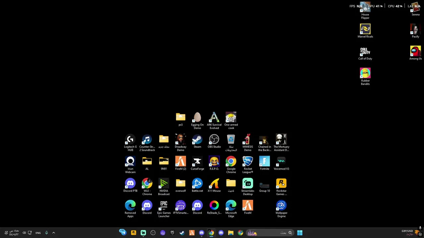Select the NVIDIA Broadcast icon
Image resolution: width=424 pixels, height=238 pixels.
click(164, 187)
